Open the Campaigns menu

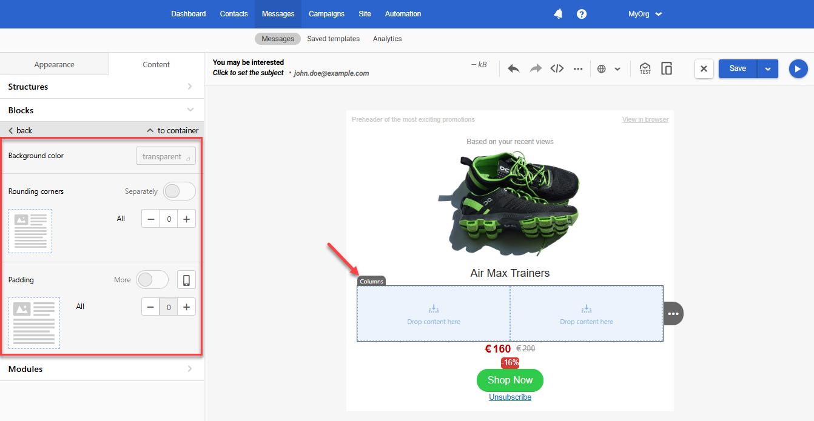click(x=326, y=14)
